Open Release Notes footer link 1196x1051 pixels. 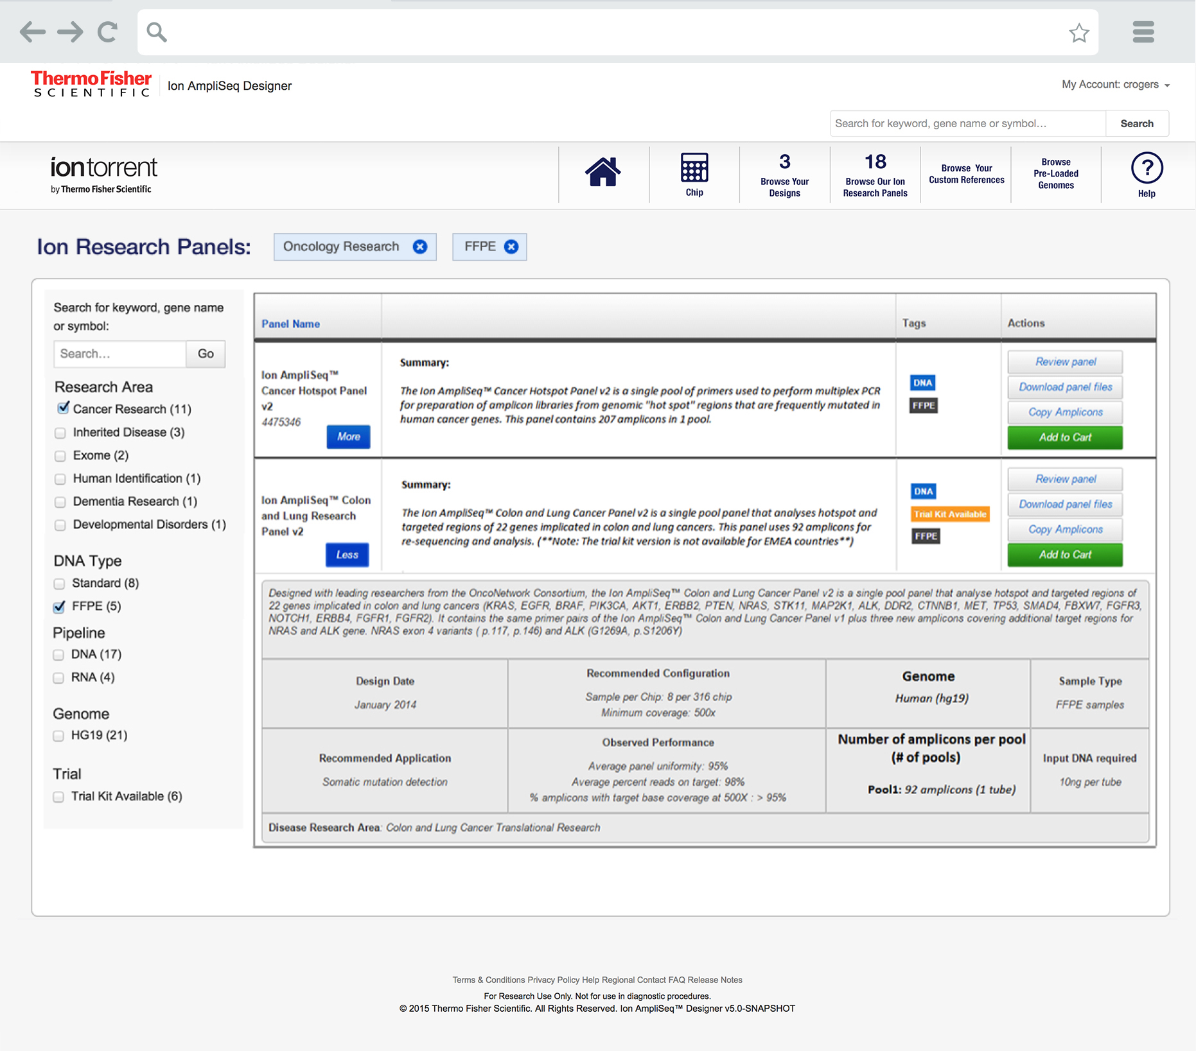tap(715, 980)
